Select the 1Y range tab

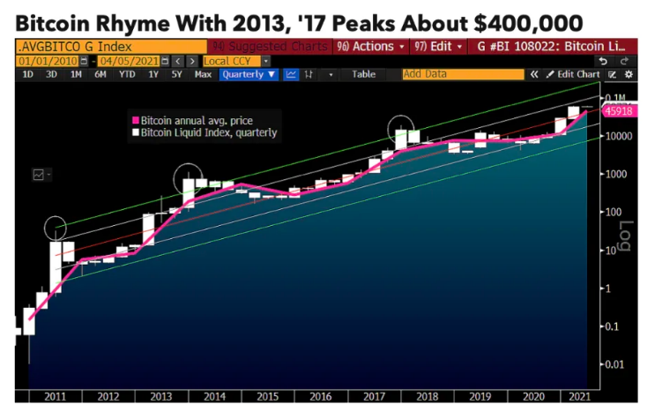point(153,74)
